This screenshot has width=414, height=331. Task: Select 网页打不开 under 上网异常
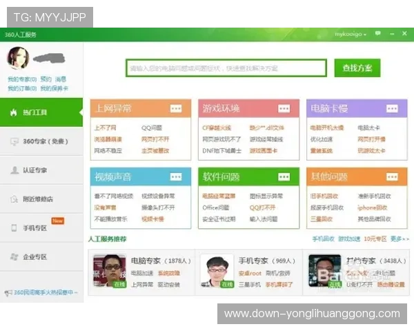(155, 139)
